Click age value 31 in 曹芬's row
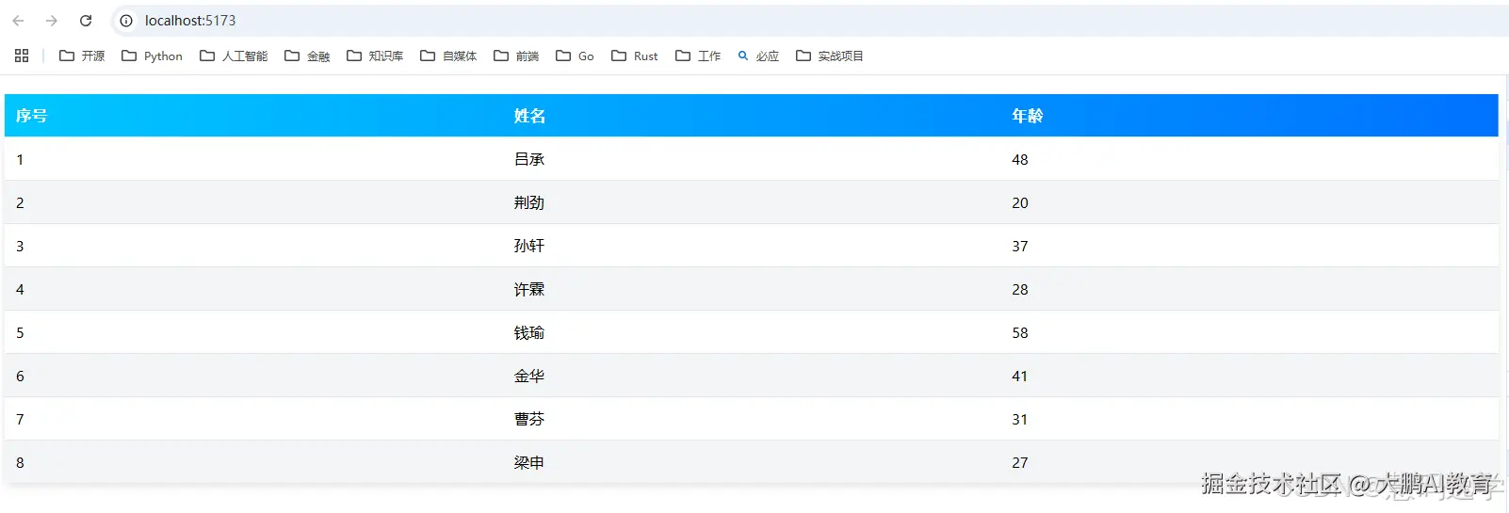 (1020, 420)
